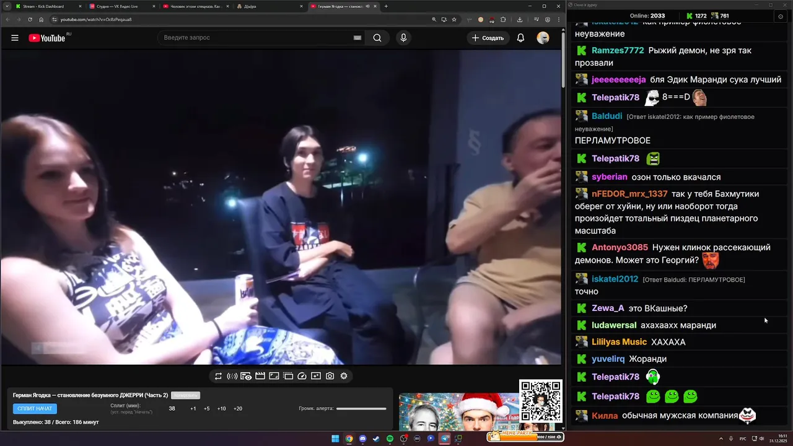Screen dimensions: 793x446
Task: Open a new Chrome tab
Action: tap(386, 6)
